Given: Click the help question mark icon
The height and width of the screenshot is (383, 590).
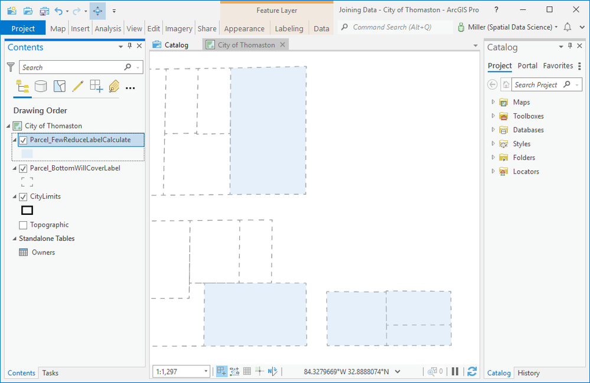Looking at the screenshot, I should pos(496,10).
